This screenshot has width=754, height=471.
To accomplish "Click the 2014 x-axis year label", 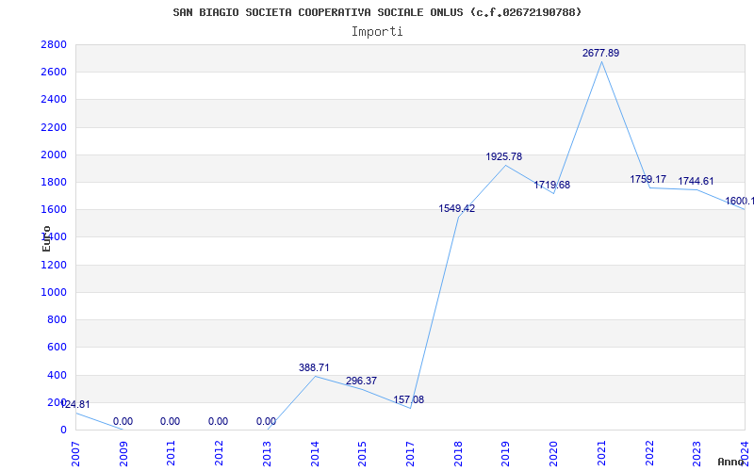I will [x=315, y=454].
